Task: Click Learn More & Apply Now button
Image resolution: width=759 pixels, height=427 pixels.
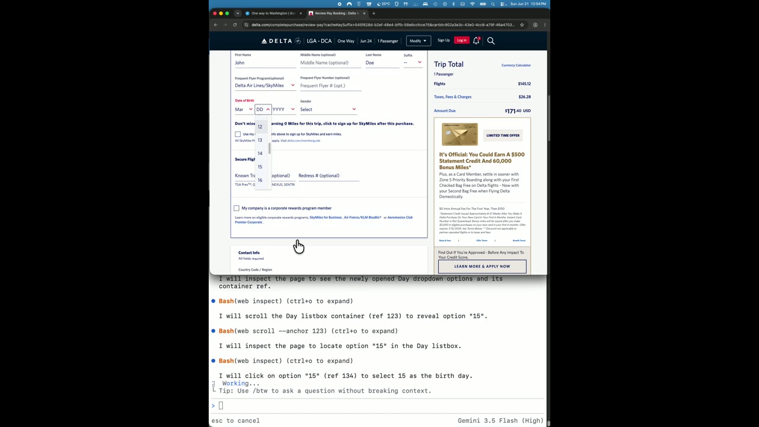Action: point(482,266)
